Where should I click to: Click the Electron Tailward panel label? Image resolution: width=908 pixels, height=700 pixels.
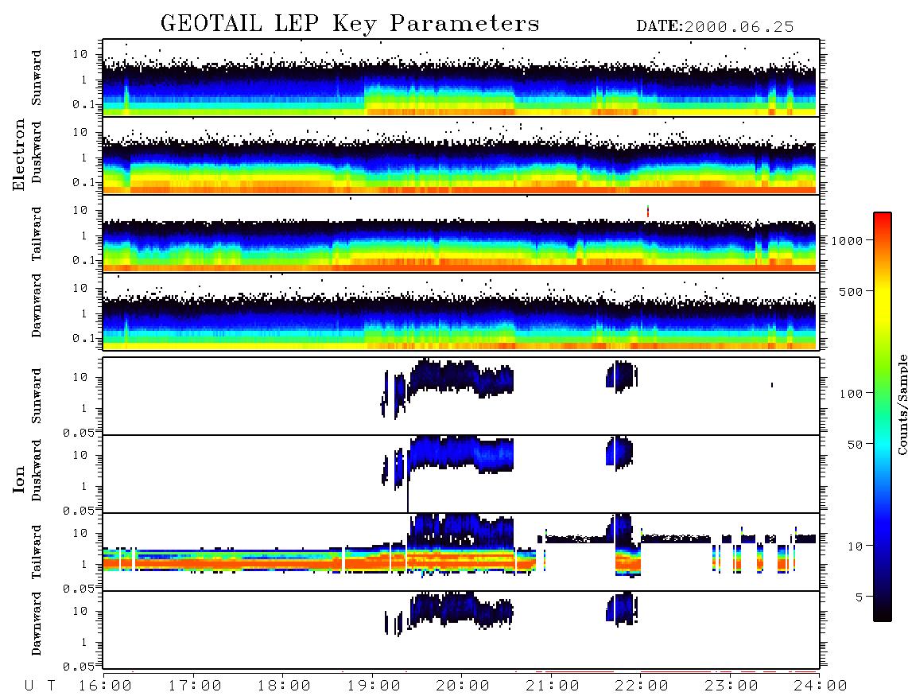37,234
